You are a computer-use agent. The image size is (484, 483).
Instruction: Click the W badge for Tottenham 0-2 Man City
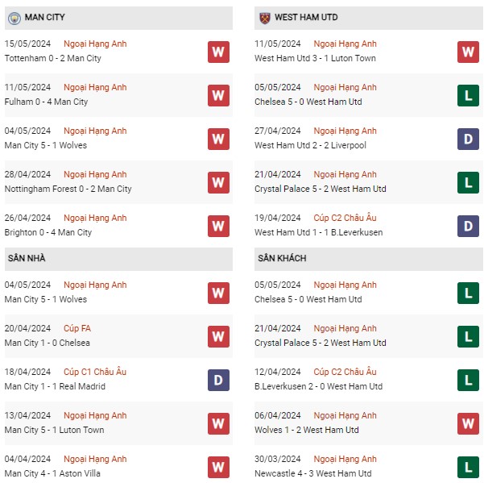[x=218, y=52]
